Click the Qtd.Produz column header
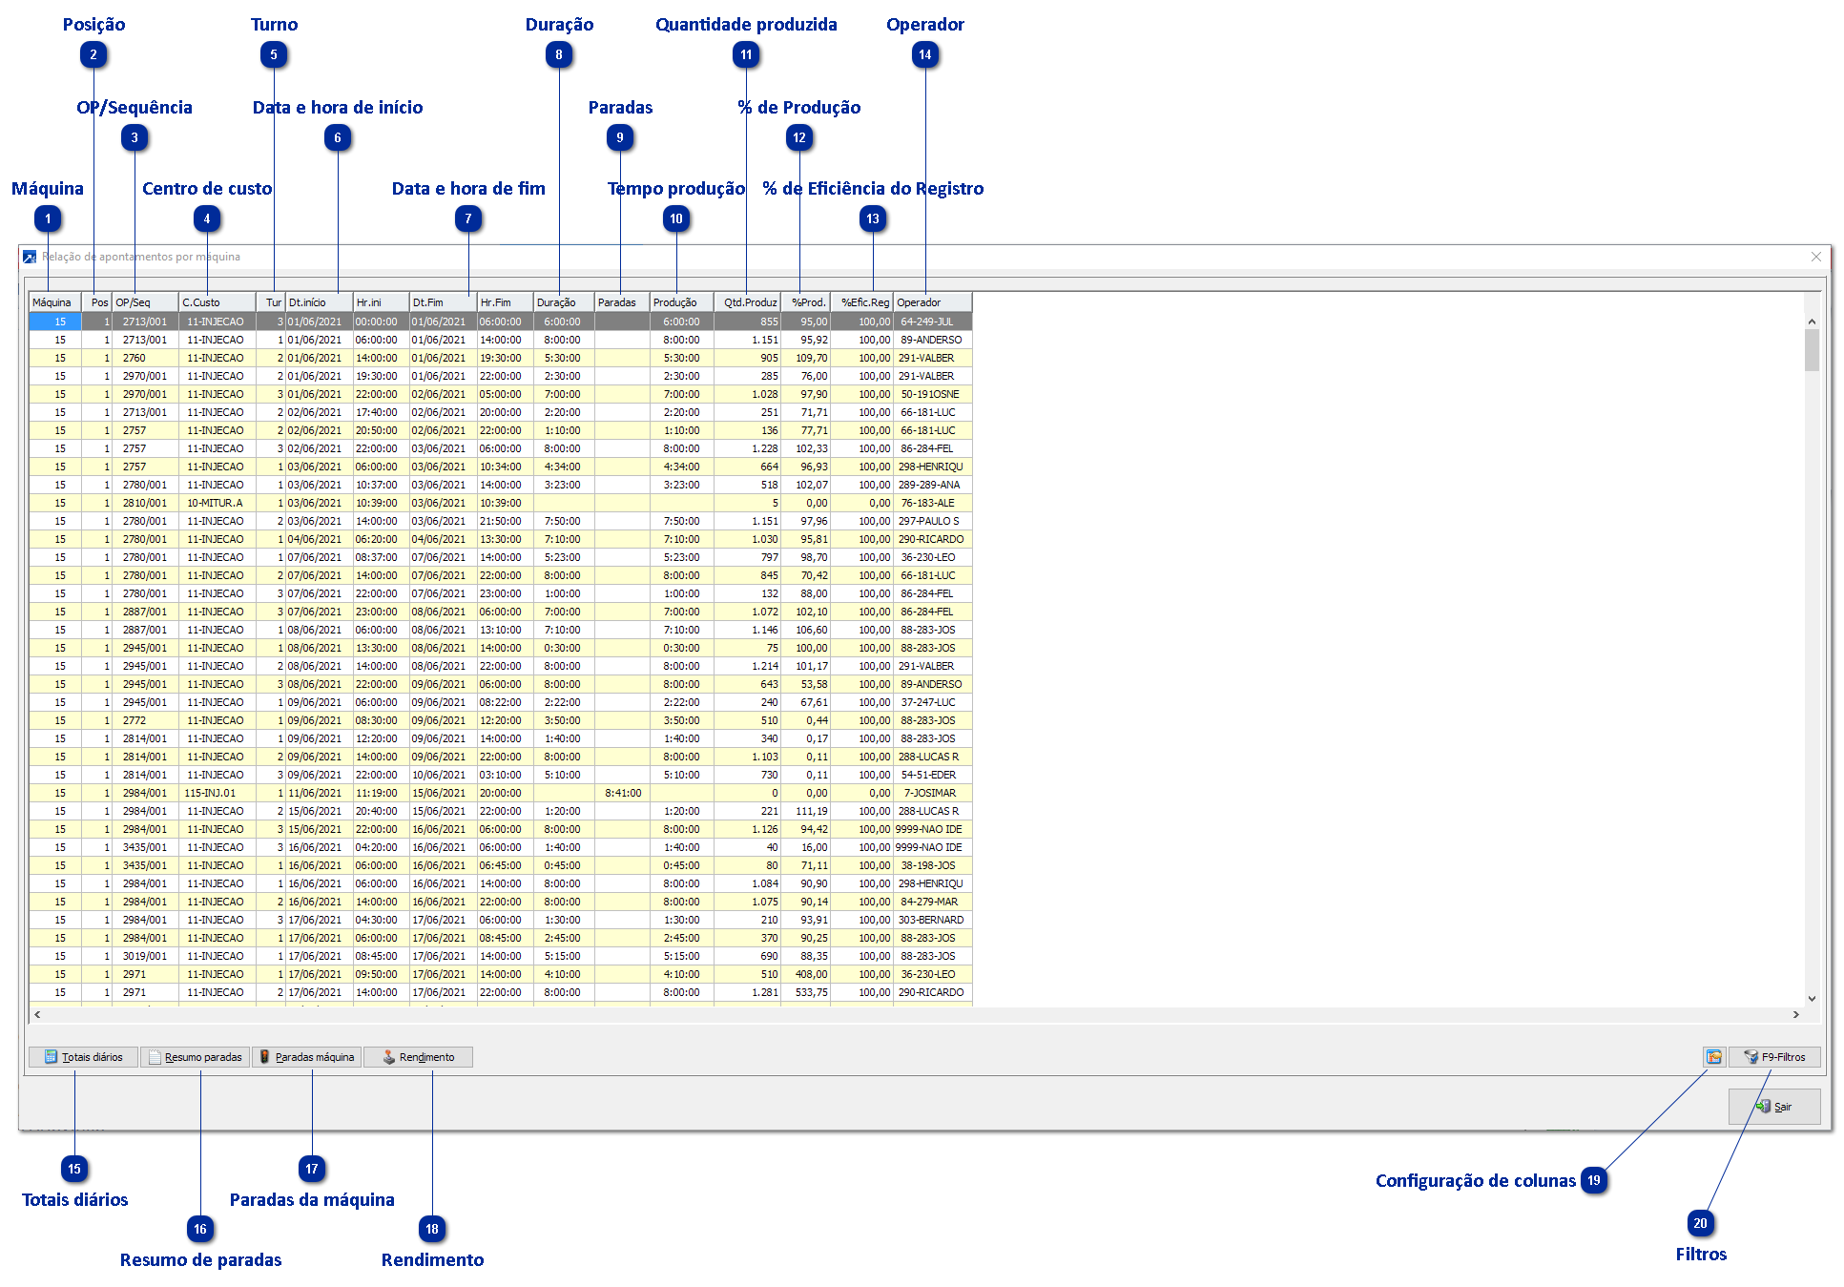Screen dimensions: 1844x1287 [x=747, y=302]
